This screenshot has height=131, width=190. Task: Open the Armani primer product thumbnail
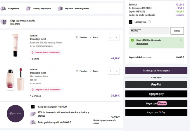click(x=15, y=45)
